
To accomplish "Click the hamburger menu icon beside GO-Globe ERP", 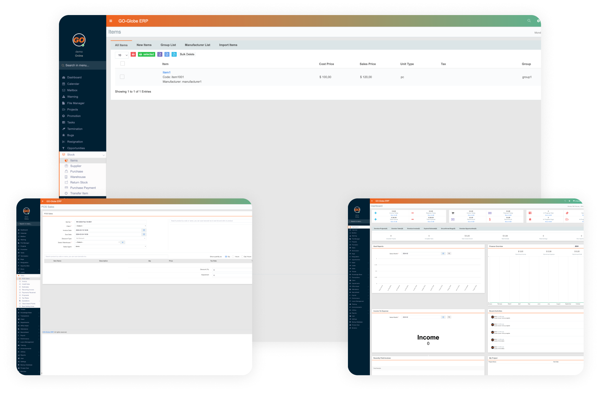I will pos(111,21).
